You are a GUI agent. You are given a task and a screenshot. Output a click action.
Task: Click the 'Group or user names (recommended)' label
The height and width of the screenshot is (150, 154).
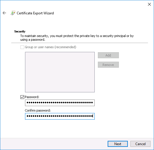[x=50, y=47]
